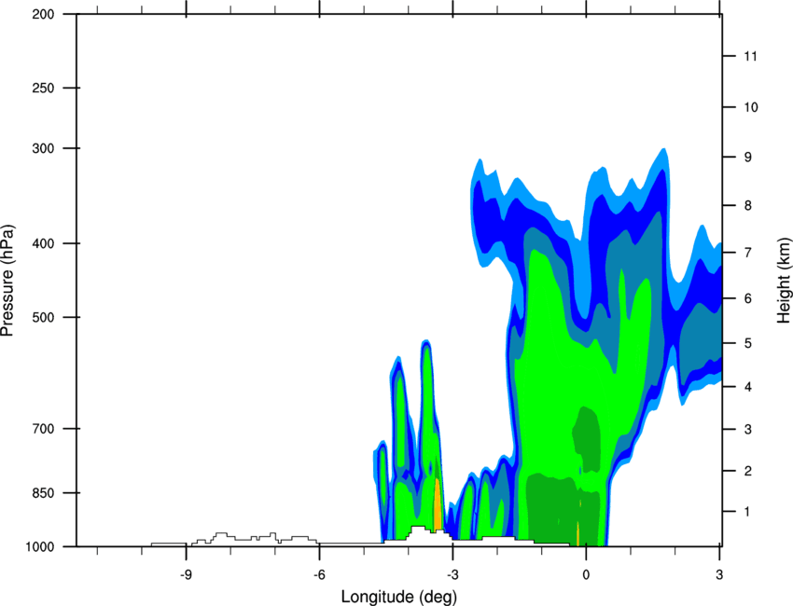Click the 'Longitude (deg)' axis title
The image size is (793, 606).
tap(399, 597)
